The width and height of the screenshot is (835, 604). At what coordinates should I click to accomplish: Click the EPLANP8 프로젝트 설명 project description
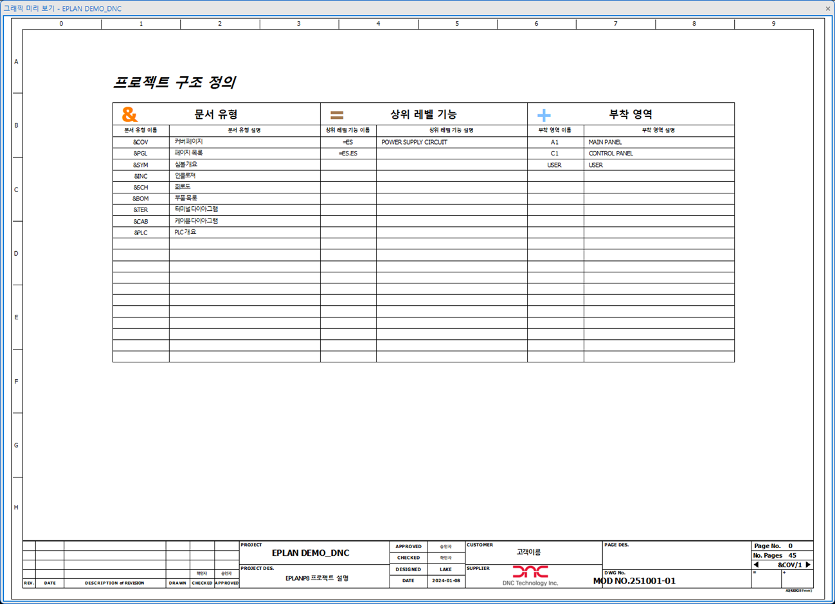[317, 578]
